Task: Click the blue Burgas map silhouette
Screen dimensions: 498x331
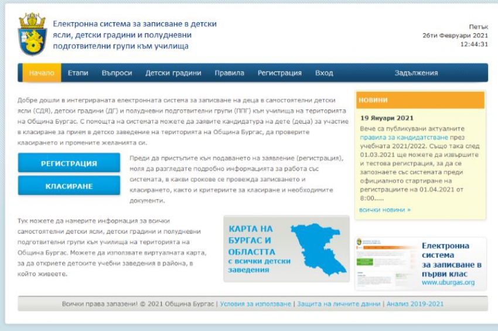Action: pos(319,248)
